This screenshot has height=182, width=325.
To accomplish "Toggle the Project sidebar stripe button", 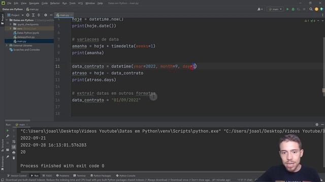I will [x=2, y=19].
